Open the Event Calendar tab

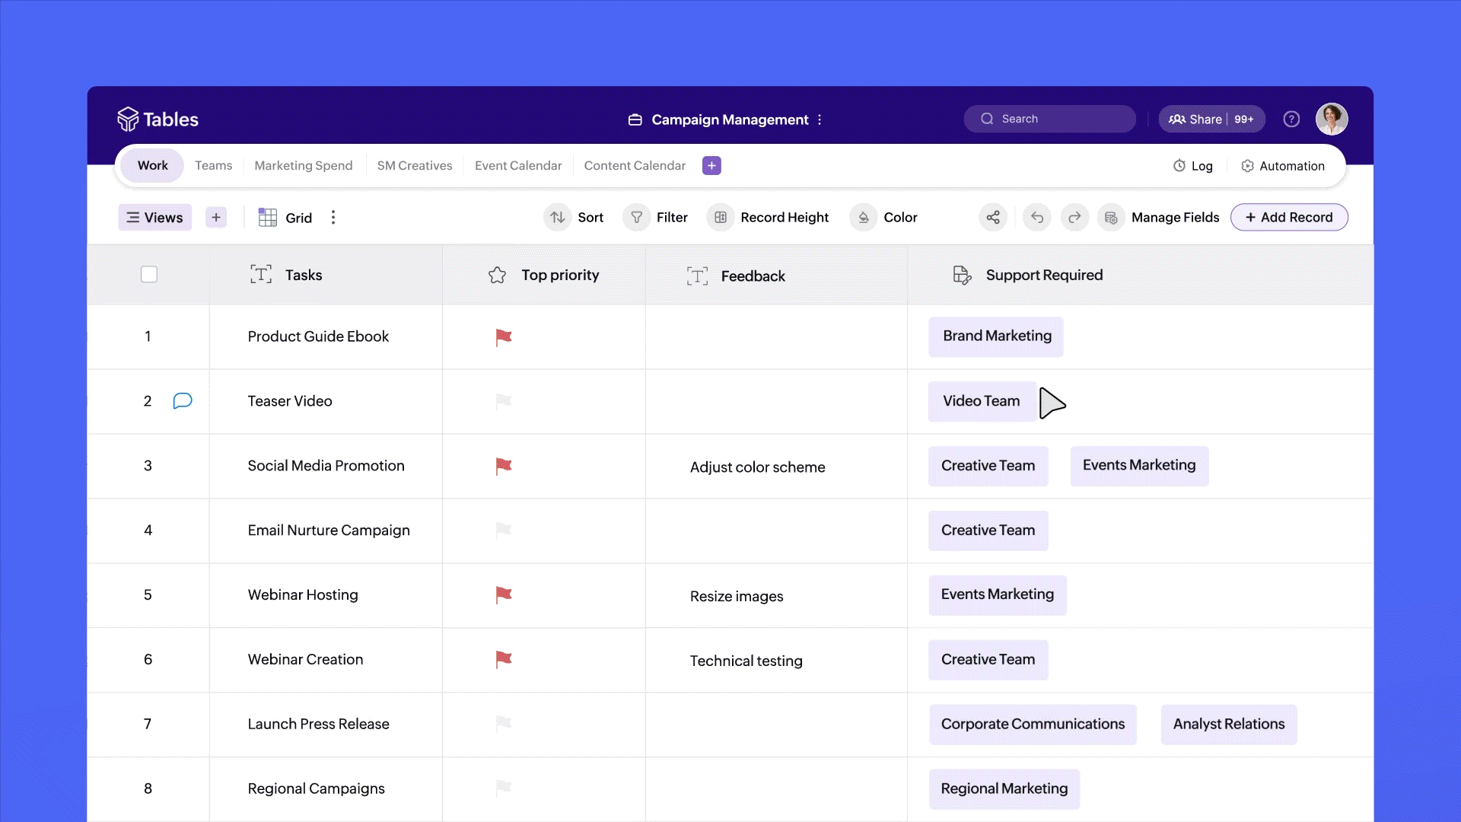pyautogui.click(x=517, y=166)
